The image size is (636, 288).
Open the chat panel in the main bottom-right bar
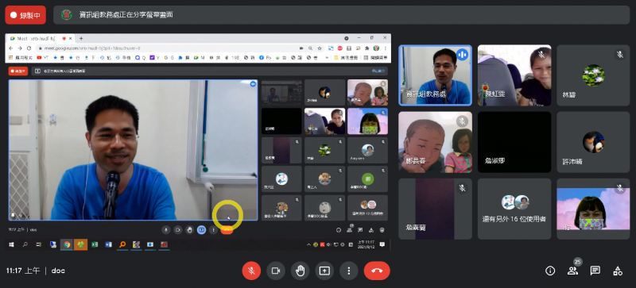coord(595,271)
